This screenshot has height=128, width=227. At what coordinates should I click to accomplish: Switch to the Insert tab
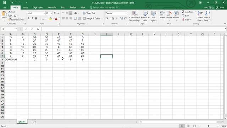click(25, 7)
